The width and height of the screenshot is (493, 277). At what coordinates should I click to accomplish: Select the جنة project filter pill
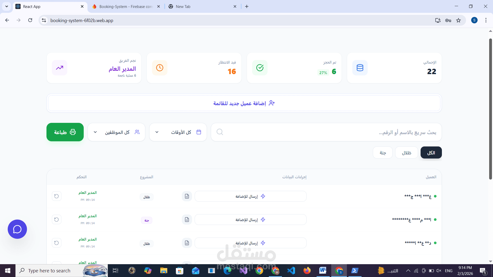[383, 153]
